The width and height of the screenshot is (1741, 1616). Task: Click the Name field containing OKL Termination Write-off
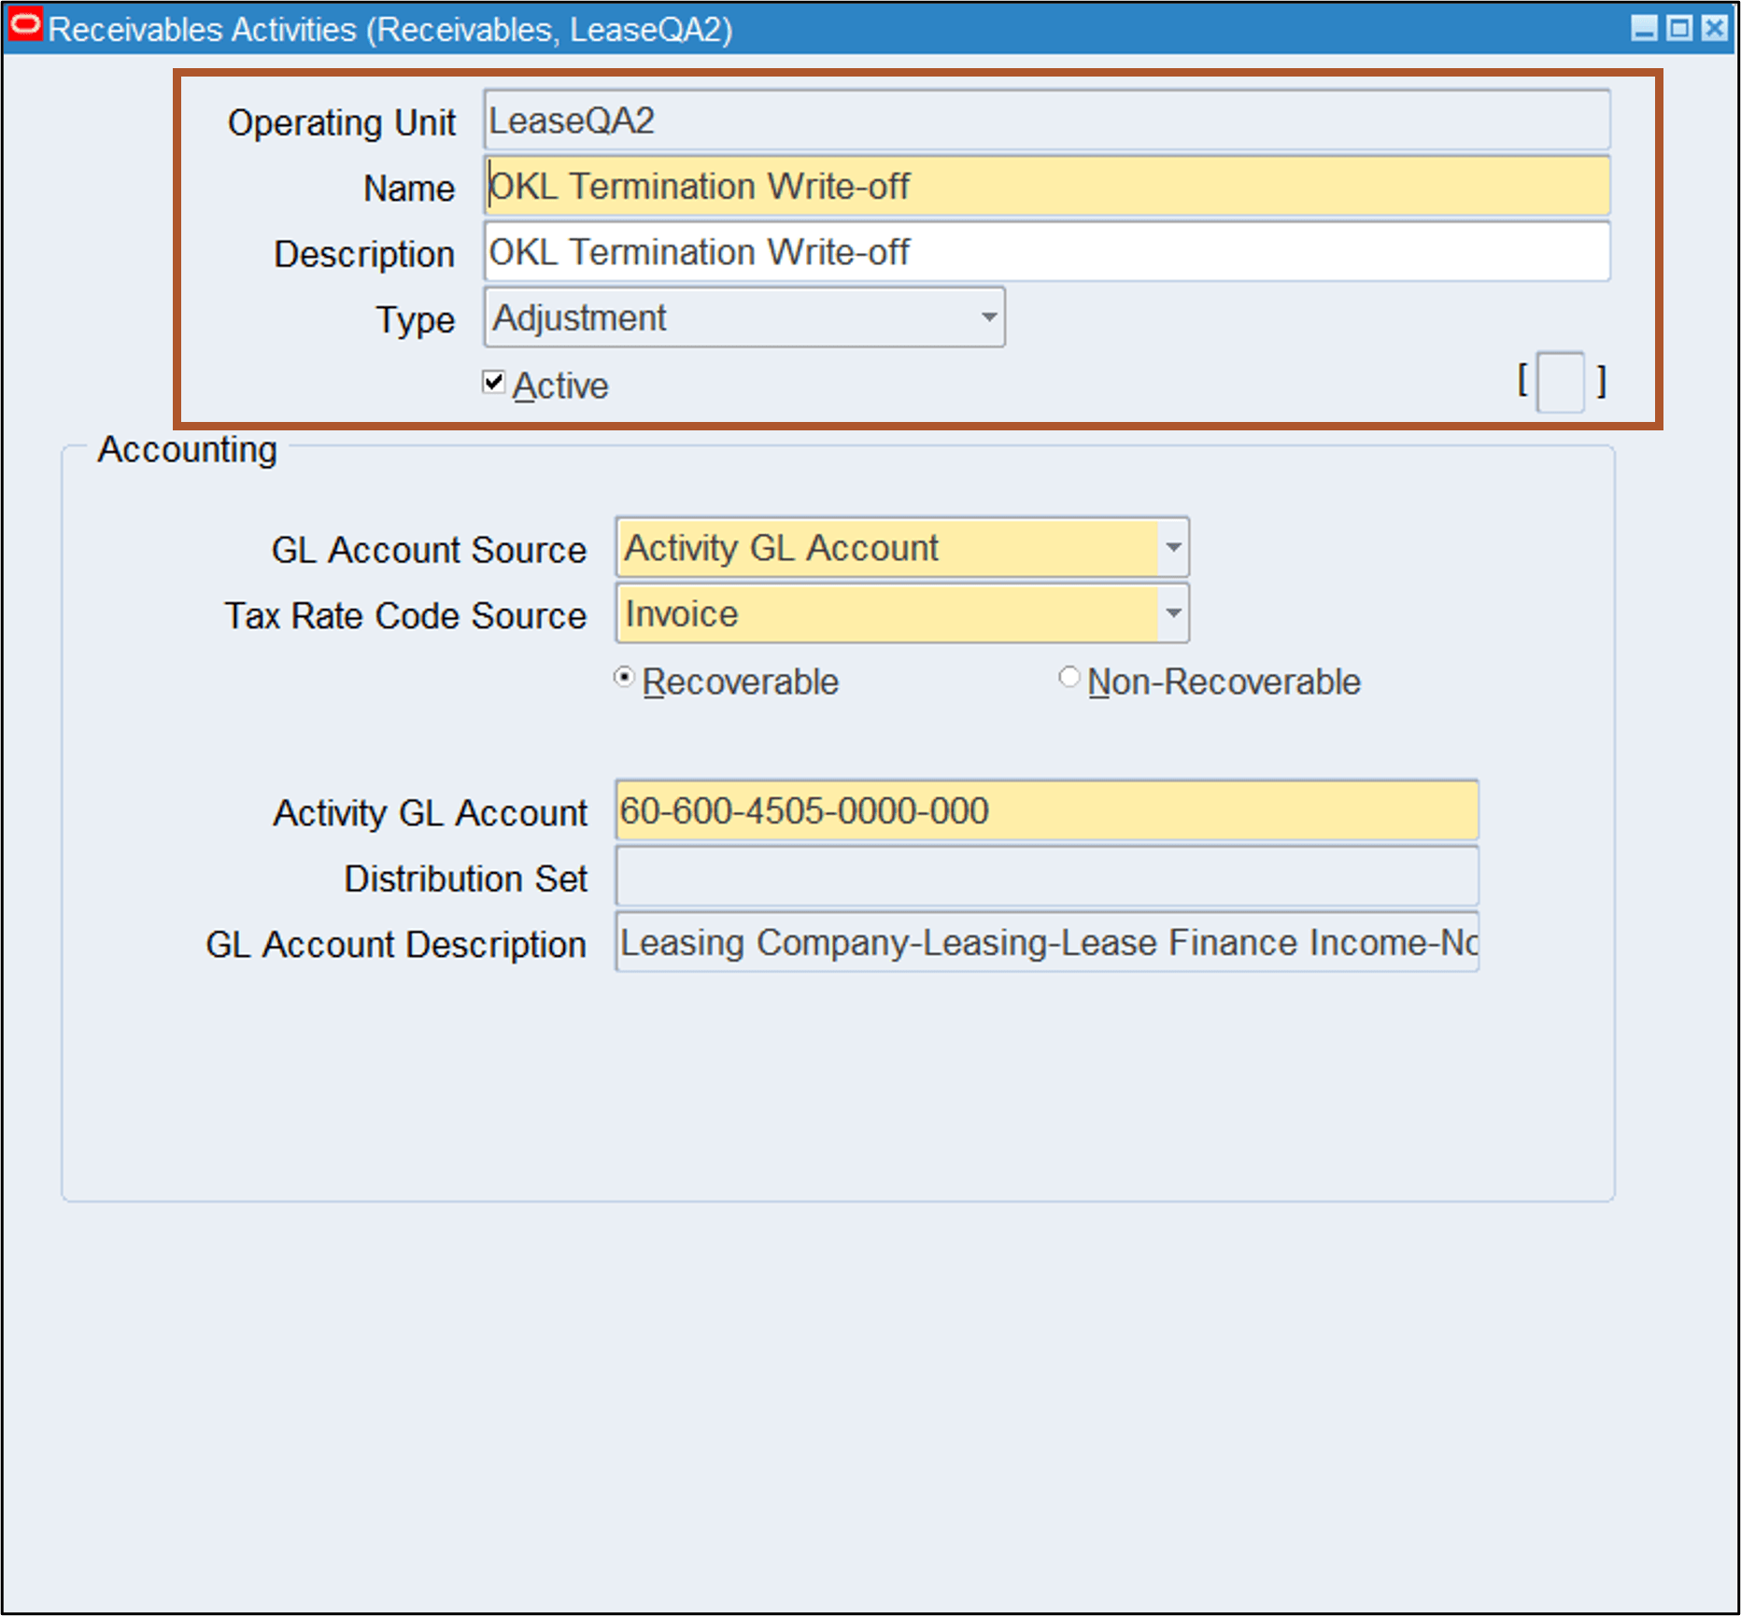(1046, 186)
